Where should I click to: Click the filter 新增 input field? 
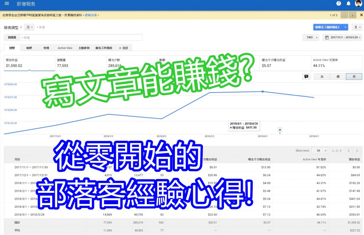82,38
